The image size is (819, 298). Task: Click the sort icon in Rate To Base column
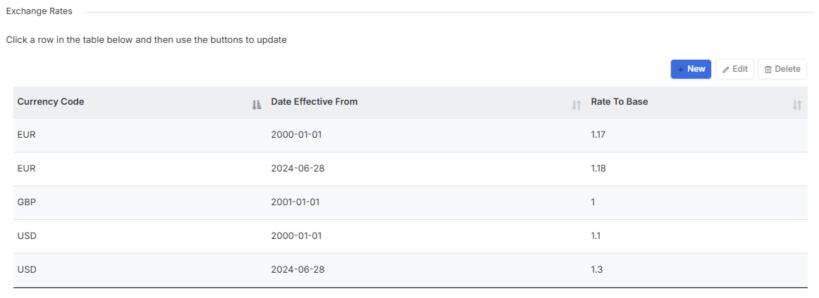(796, 105)
